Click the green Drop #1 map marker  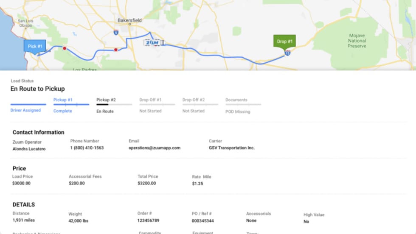284,42
